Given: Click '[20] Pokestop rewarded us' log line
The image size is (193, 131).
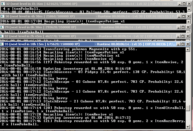Looking at the screenshot, I should 93,109.
